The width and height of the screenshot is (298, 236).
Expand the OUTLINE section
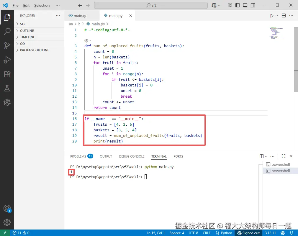tap(40, 31)
